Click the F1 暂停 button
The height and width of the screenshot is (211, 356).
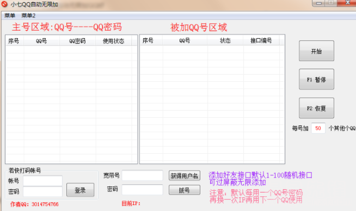tap(316, 79)
